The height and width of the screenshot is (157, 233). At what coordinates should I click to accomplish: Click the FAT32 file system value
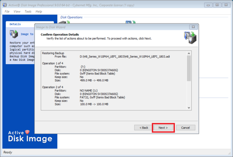pos(103,98)
